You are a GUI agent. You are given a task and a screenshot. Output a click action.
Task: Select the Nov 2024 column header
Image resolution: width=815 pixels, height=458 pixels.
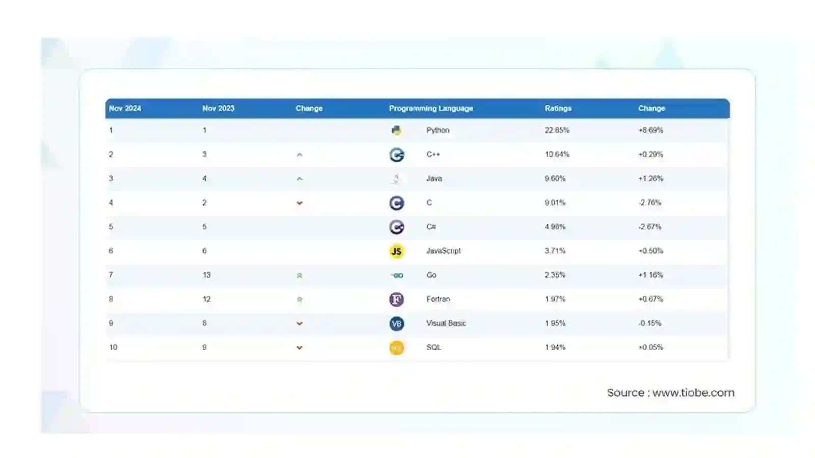tap(125, 108)
